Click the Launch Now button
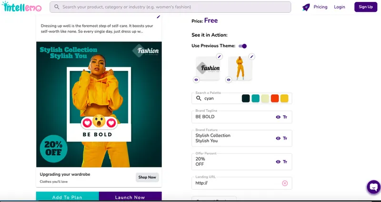 pyautogui.click(x=130, y=197)
